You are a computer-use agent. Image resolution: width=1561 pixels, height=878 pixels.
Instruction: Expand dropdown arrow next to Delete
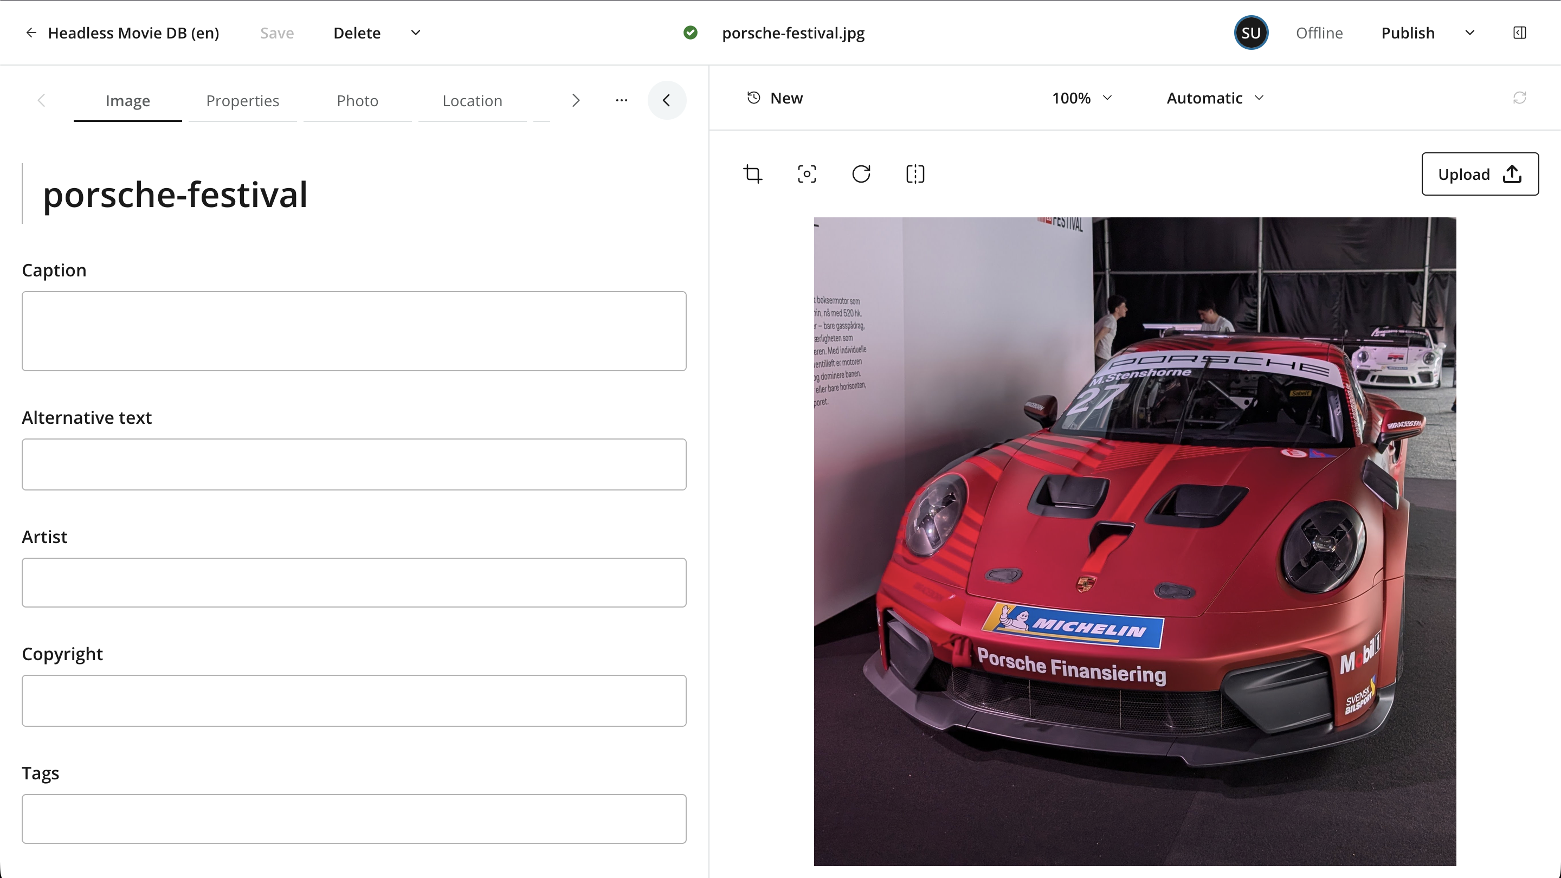[416, 33]
